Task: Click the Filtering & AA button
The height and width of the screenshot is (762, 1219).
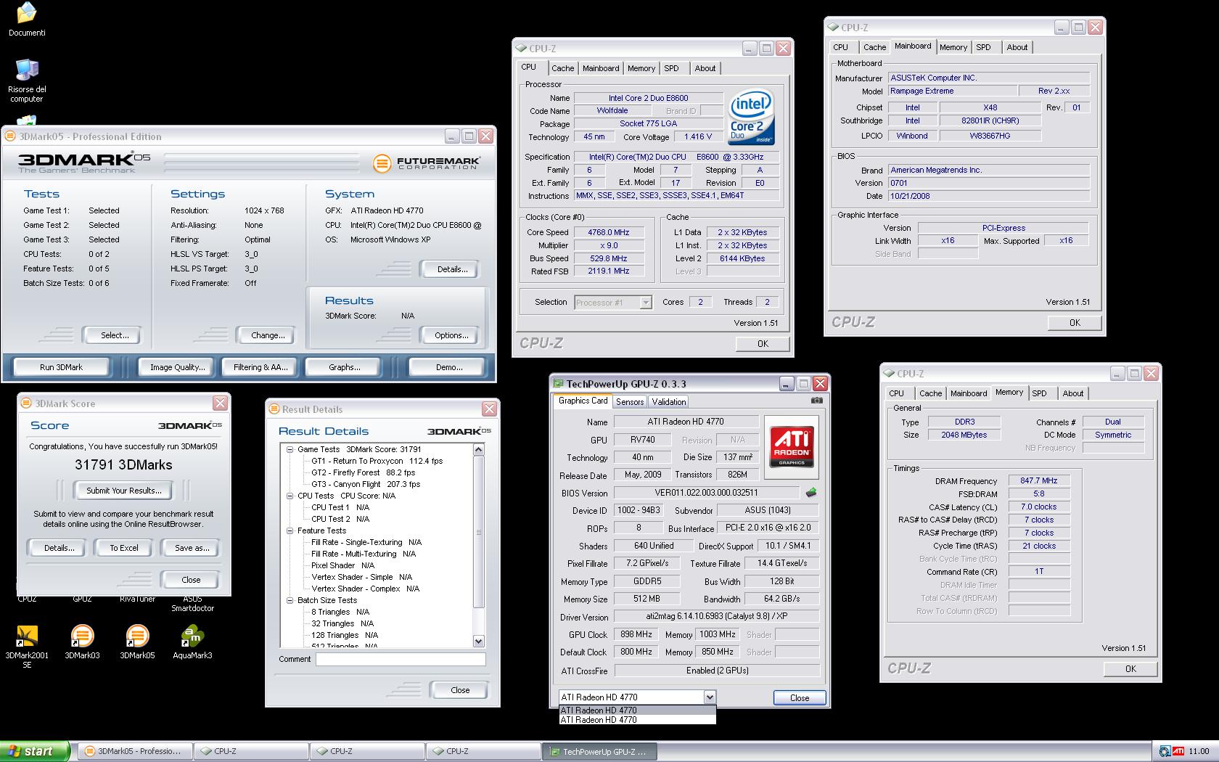Action: 260,367
